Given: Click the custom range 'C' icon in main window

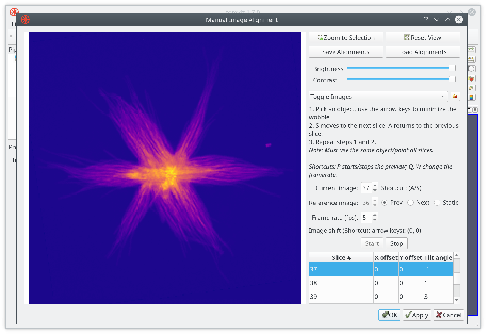Looking at the screenshot, I should 471,59.
